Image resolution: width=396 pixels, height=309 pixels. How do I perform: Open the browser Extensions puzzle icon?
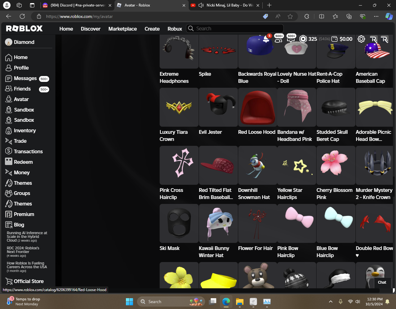point(307,16)
